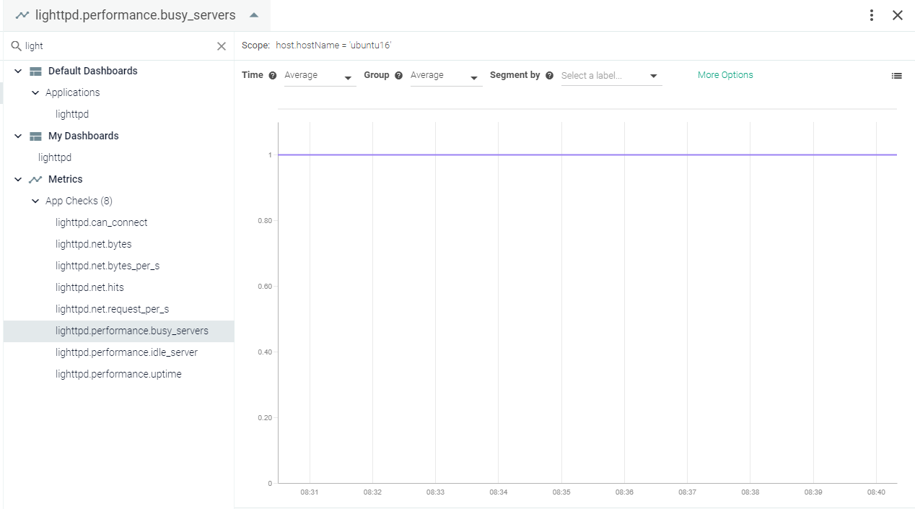The image size is (915, 509).
Task: Focus the metric search field
Action: (x=118, y=46)
